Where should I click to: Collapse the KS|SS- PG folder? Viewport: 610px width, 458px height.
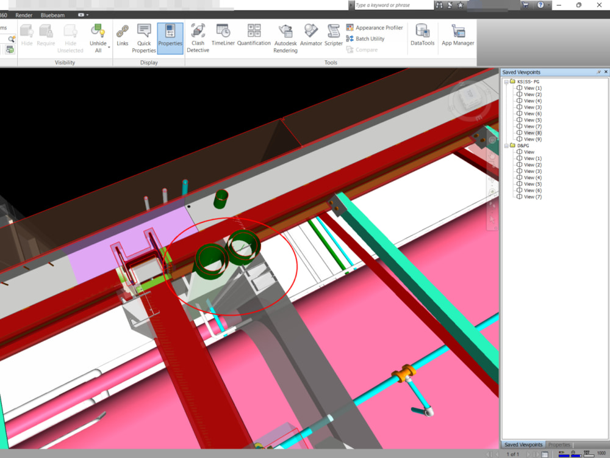click(x=506, y=82)
